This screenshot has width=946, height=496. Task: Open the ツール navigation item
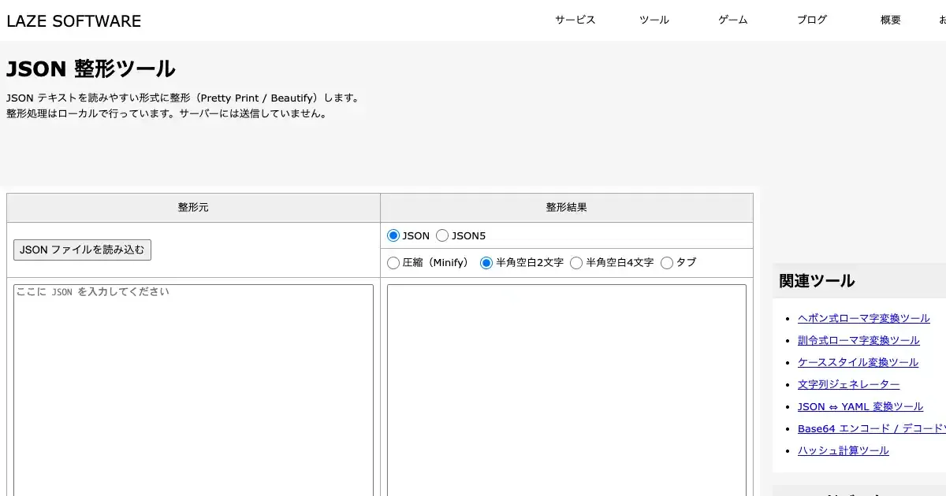tap(654, 20)
